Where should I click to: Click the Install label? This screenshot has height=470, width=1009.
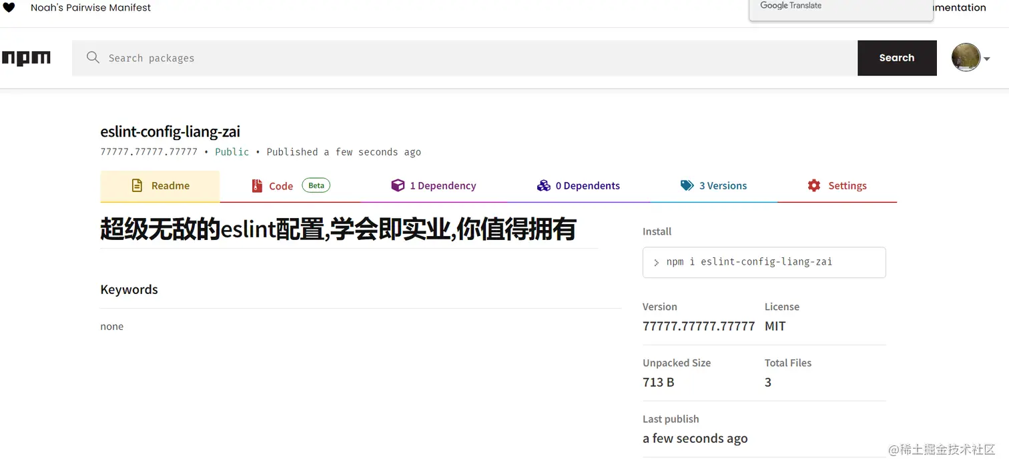(x=657, y=231)
